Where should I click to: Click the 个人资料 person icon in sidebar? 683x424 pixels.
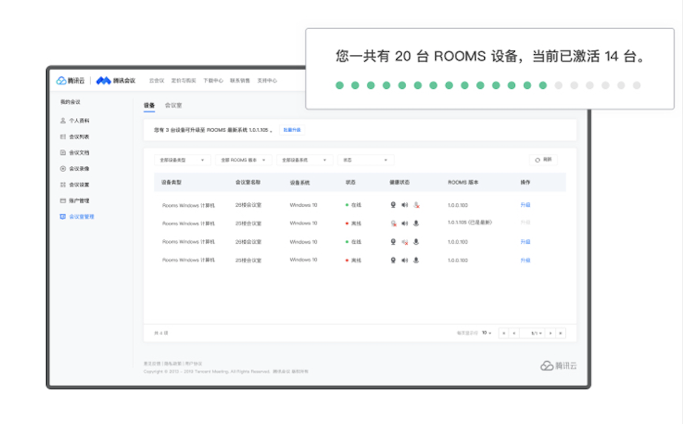(63, 120)
